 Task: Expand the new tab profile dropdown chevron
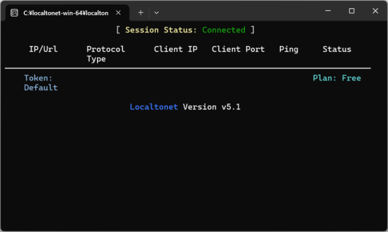(157, 12)
